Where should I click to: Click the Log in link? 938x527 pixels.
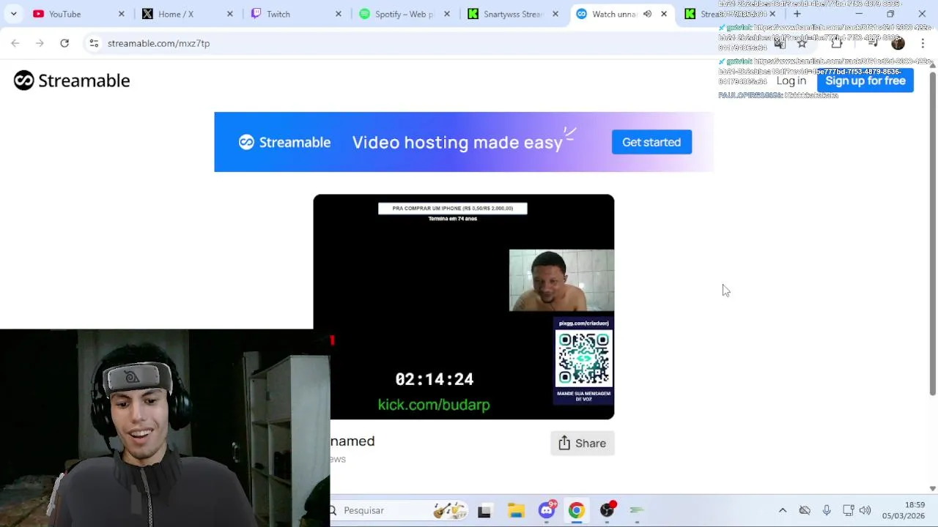click(x=791, y=81)
